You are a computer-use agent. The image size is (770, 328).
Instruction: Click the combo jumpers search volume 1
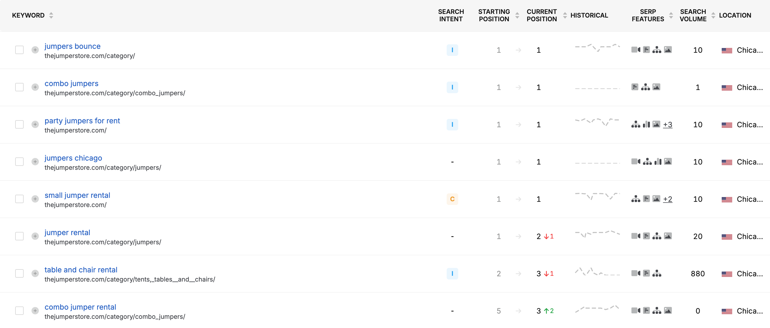(x=698, y=87)
